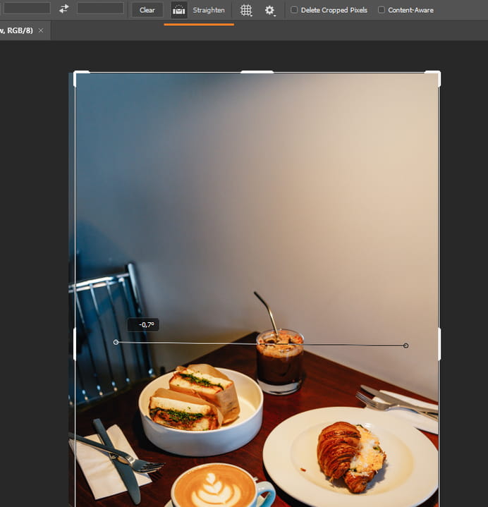
Task: Click straighten line left endpoint
Action: point(116,342)
